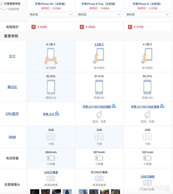173x194 pixels.
Task: Click high screen ratio phone icon 80.02%
Action: pyautogui.click(x=51, y=87)
